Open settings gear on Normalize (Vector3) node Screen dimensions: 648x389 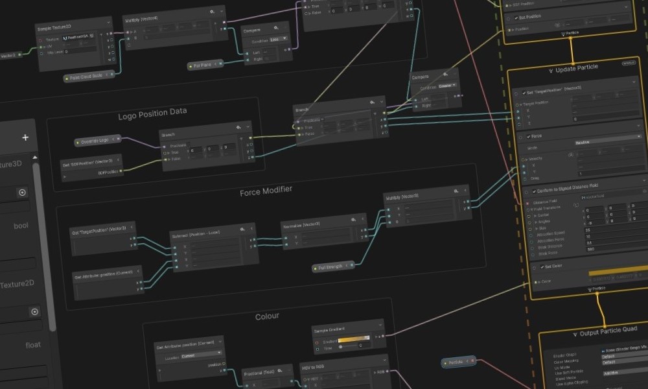[x=353, y=220]
